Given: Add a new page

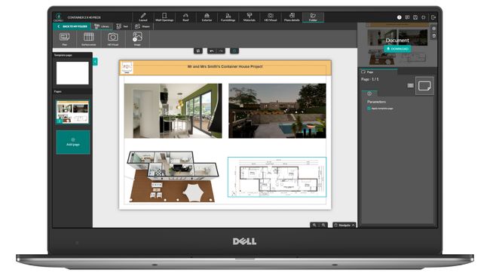Looking at the screenshot, I should (73, 143).
